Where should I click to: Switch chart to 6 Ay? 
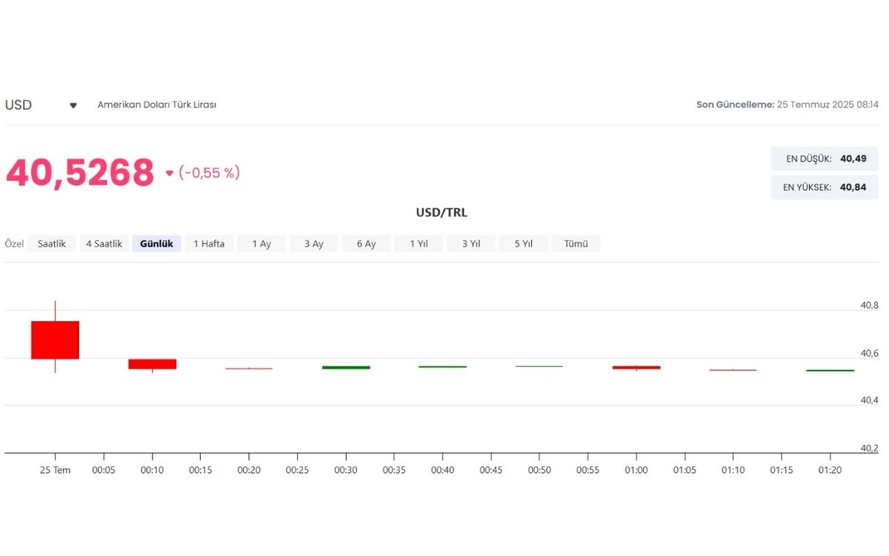[366, 244]
